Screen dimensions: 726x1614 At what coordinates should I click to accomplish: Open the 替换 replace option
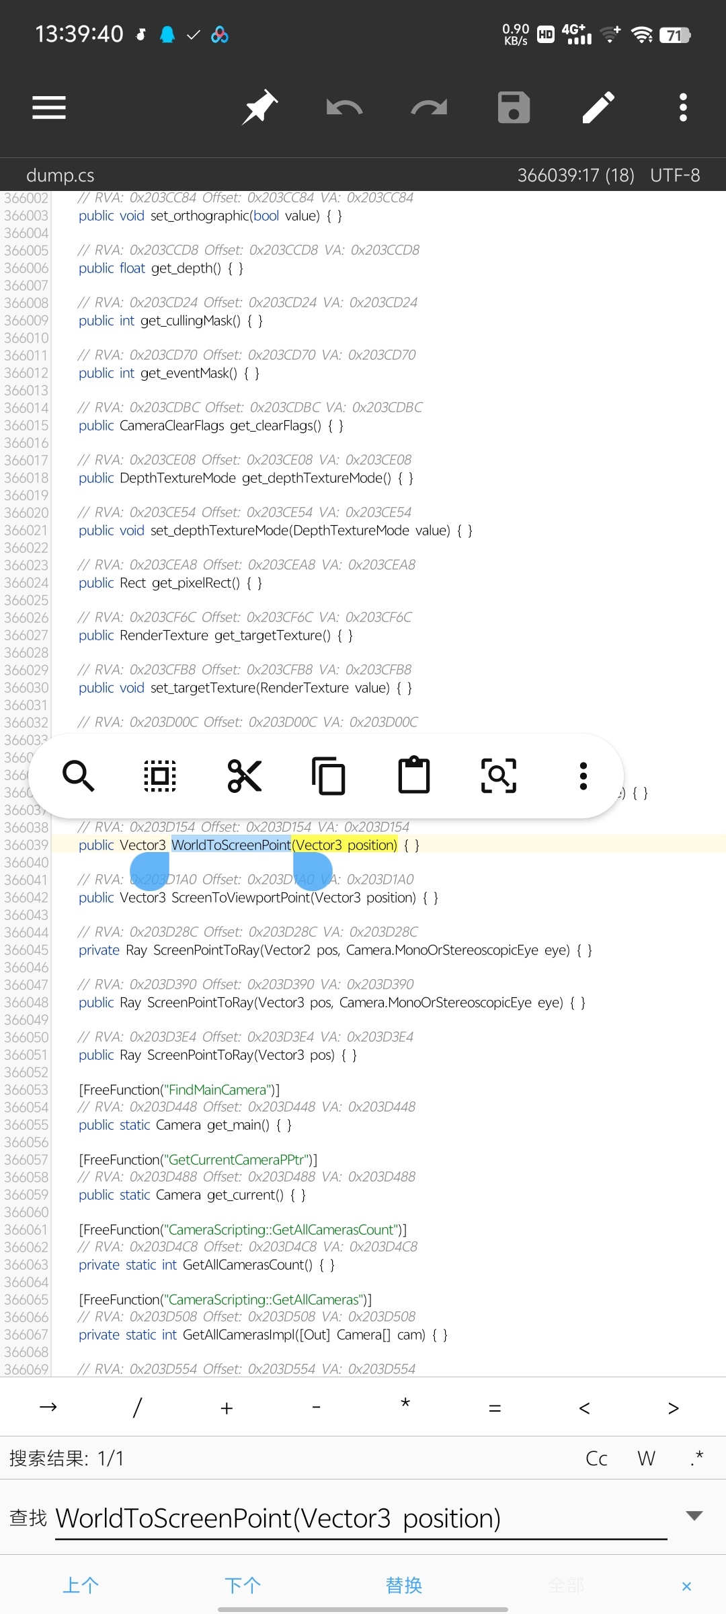pos(403,1585)
